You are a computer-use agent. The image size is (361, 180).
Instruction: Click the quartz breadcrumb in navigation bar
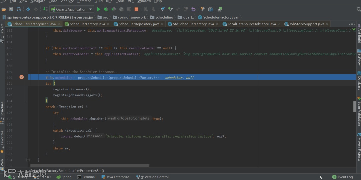click(188, 17)
